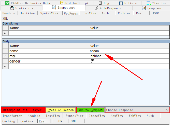This screenshot has height=125, width=170.
Task: Select the request Auth inspector tab
Action: [105, 13]
